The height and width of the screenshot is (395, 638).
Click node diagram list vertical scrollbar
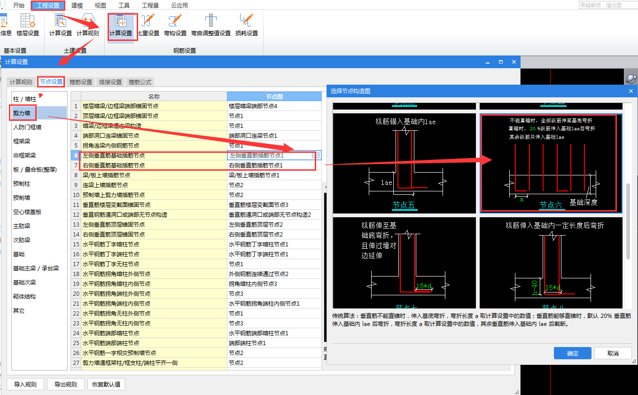(629, 221)
